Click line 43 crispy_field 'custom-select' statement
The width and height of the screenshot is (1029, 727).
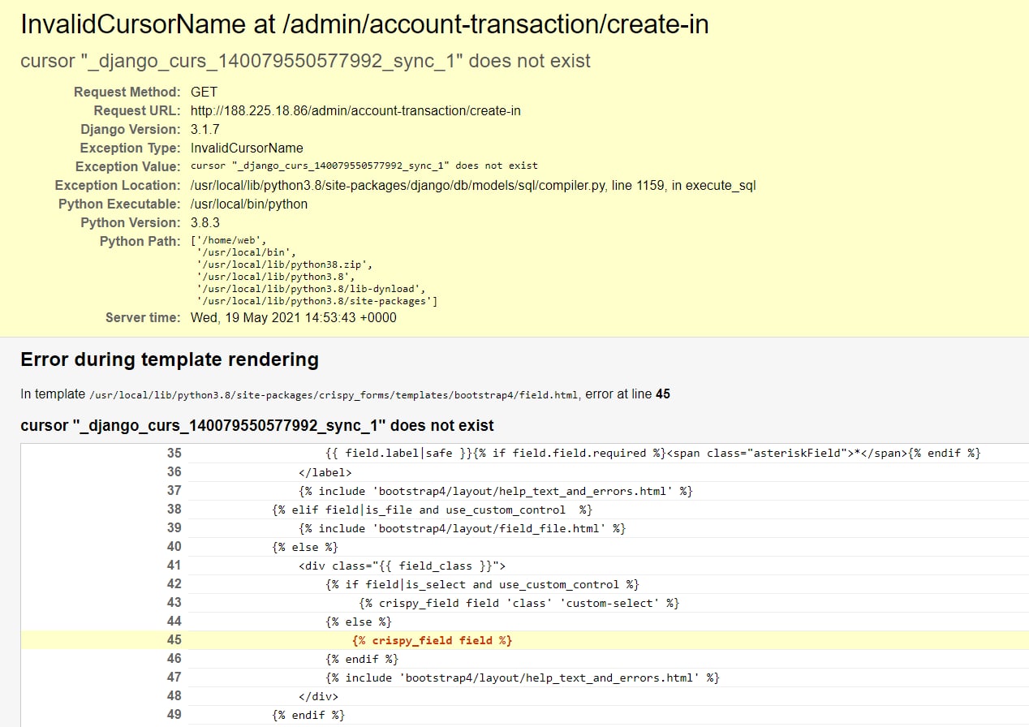tap(519, 603)
